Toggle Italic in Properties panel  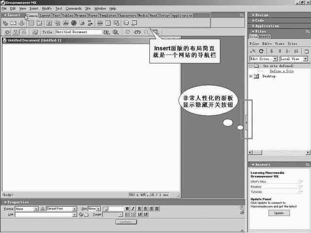click(133, 209)
